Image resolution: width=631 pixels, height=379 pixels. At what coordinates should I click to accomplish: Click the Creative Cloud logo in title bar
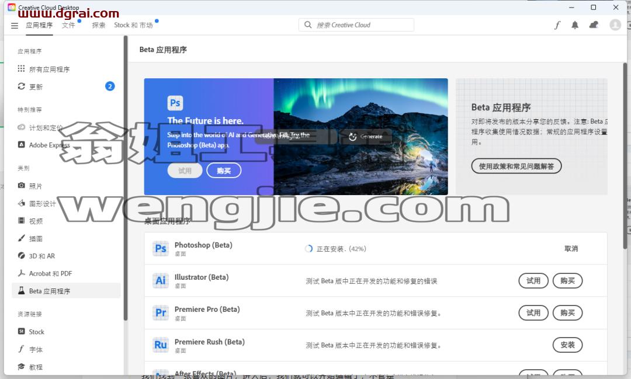(x=12, y=7)
